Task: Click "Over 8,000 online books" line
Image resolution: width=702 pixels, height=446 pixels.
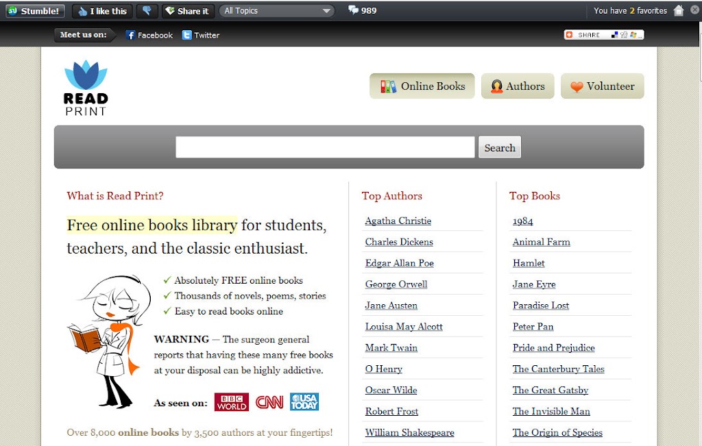Action: 199,432
